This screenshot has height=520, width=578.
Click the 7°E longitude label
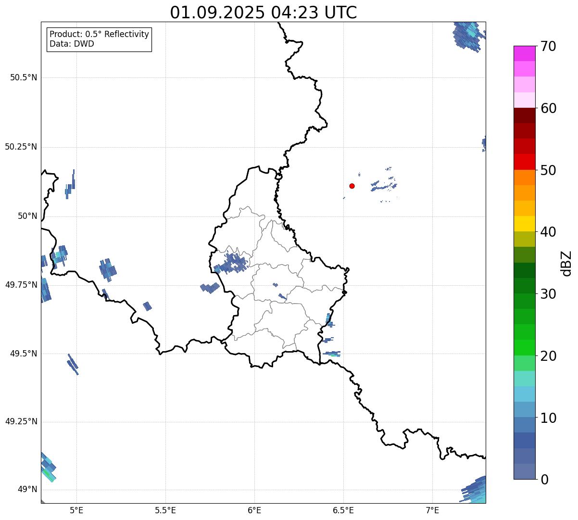coord(432,510)
